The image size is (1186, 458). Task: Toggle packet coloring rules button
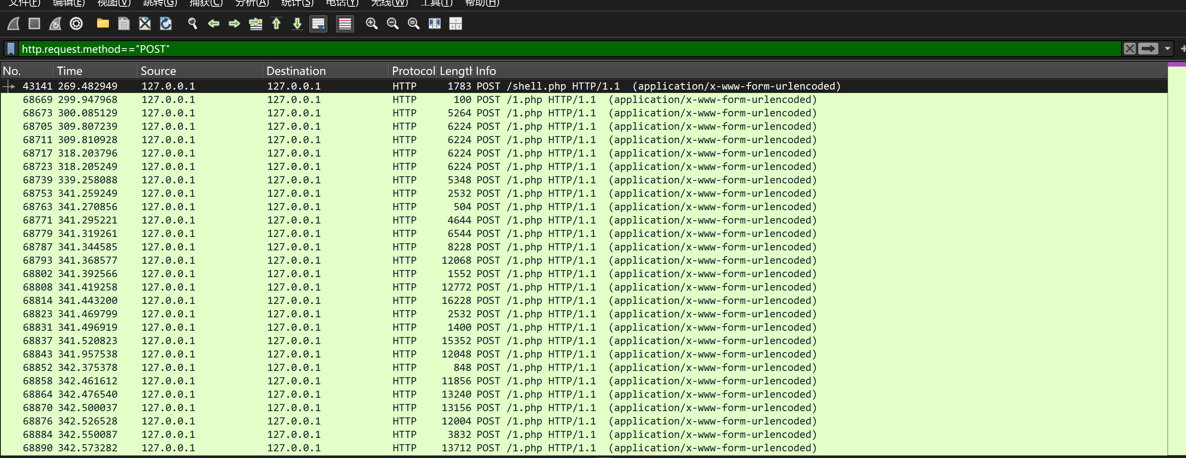click(345, 23)
